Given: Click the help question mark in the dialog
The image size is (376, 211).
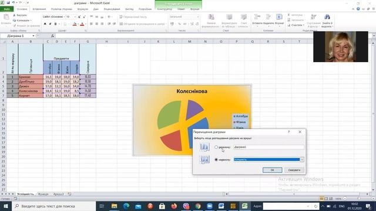Looking at the screenshot, I should coord(289,132).
